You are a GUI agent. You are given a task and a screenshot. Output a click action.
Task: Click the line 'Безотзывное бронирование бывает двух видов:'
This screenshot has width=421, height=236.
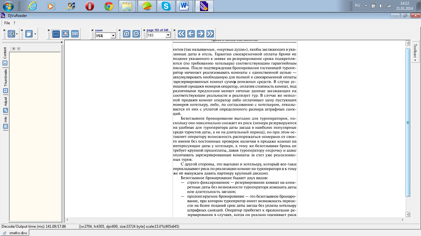pyautogui.click(x=224, y=178)
